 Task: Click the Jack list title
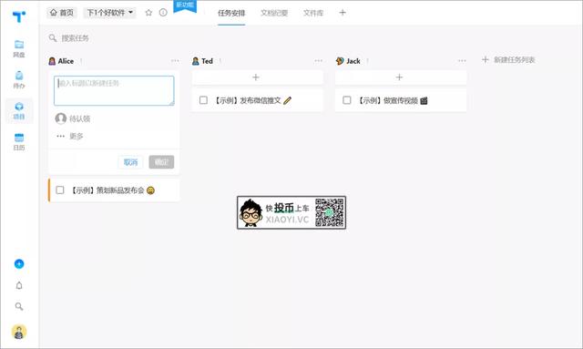click(353, 61)
